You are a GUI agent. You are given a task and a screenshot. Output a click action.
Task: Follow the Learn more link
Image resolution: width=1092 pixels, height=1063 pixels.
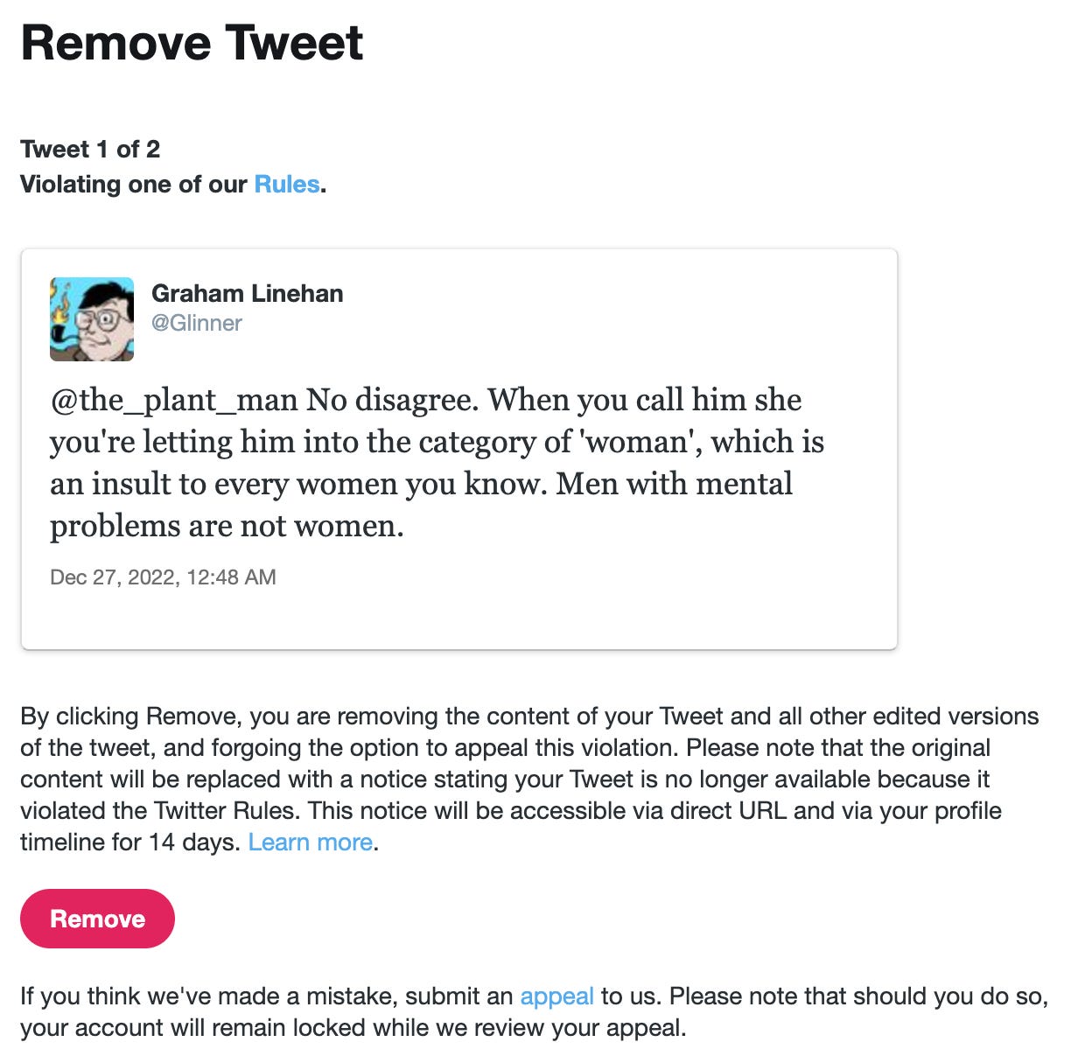coord(311,843)
